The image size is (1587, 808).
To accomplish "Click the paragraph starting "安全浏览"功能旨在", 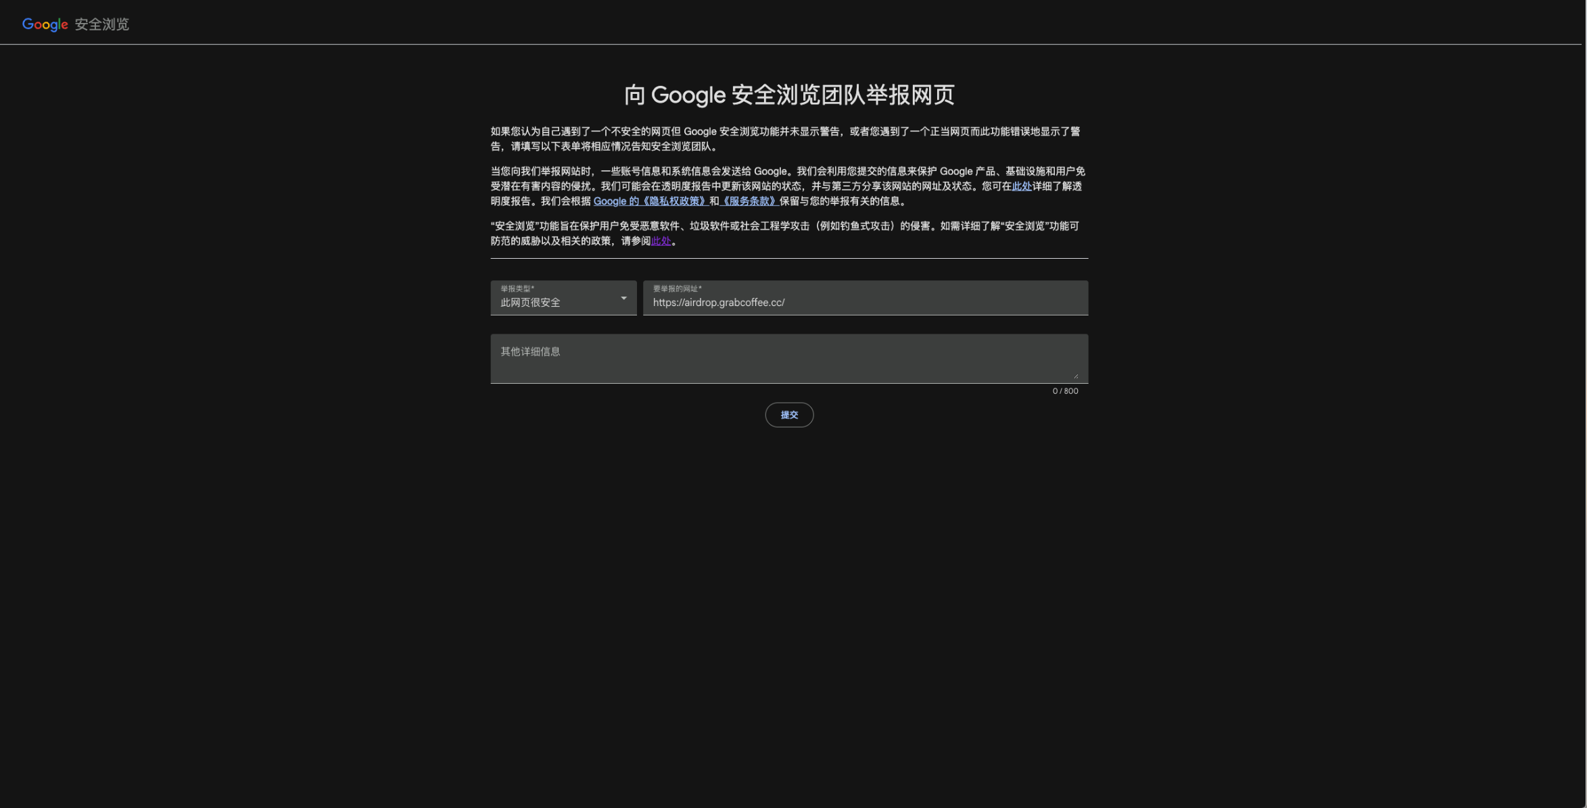I will point(784,233).
